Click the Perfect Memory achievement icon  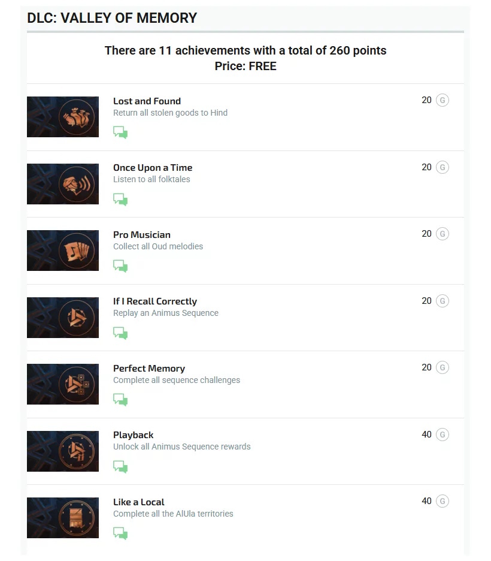62,384
